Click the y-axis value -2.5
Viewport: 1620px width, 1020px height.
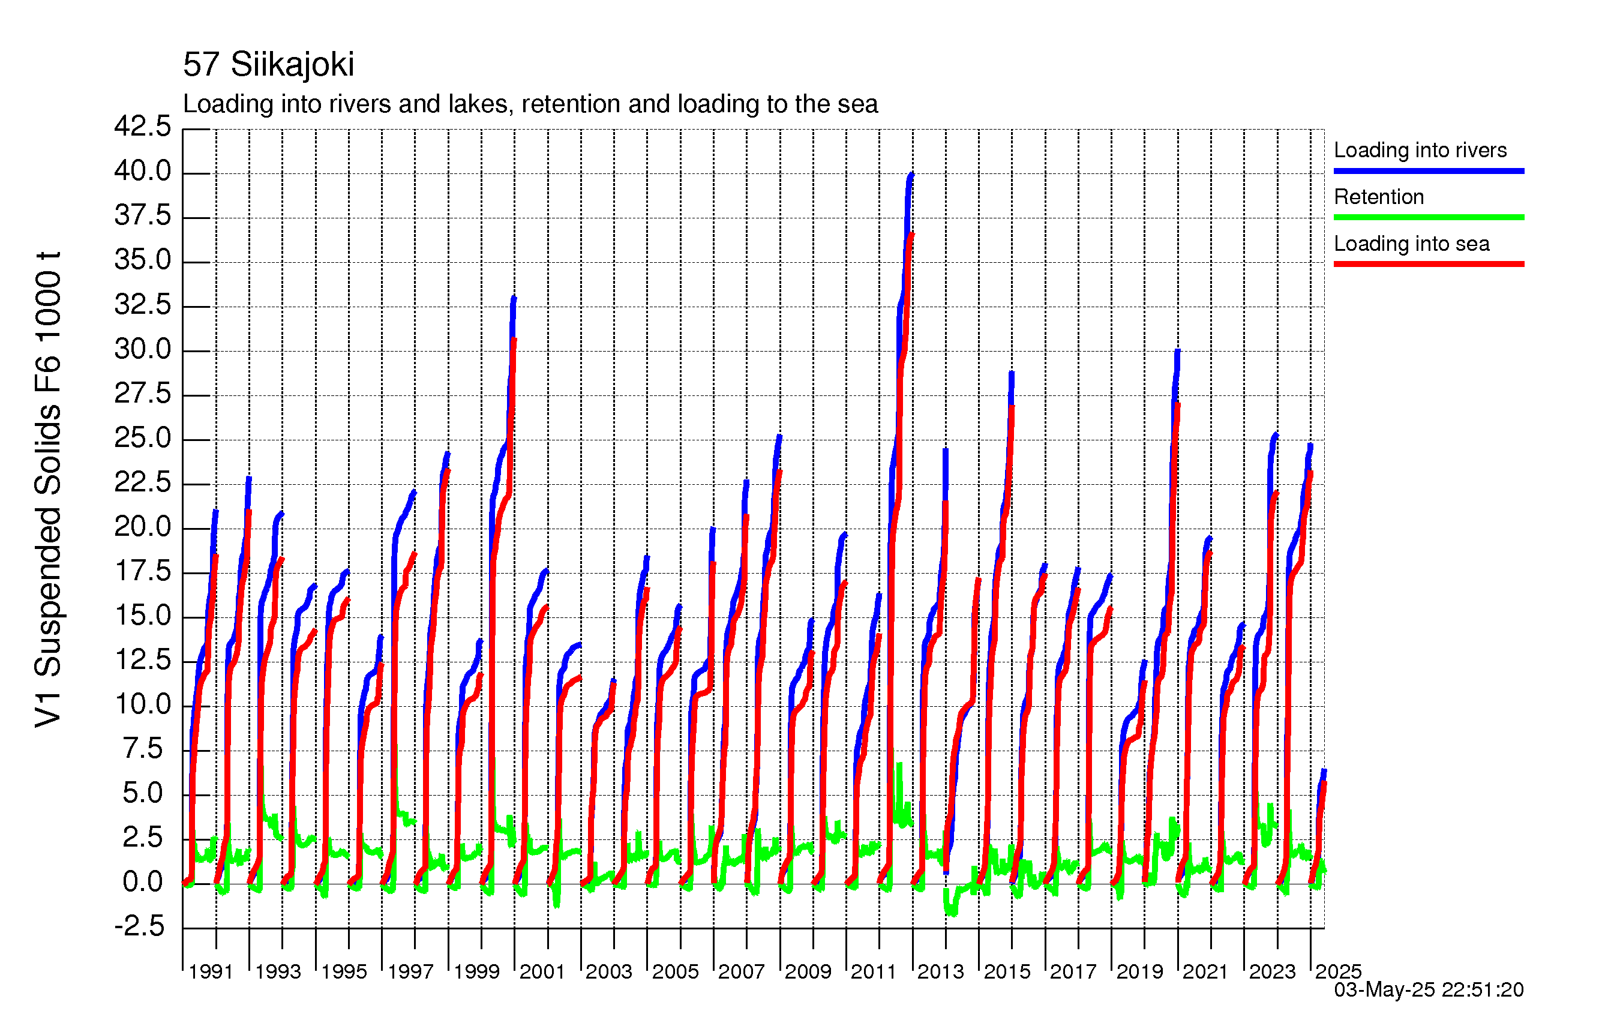click(139, 926)
